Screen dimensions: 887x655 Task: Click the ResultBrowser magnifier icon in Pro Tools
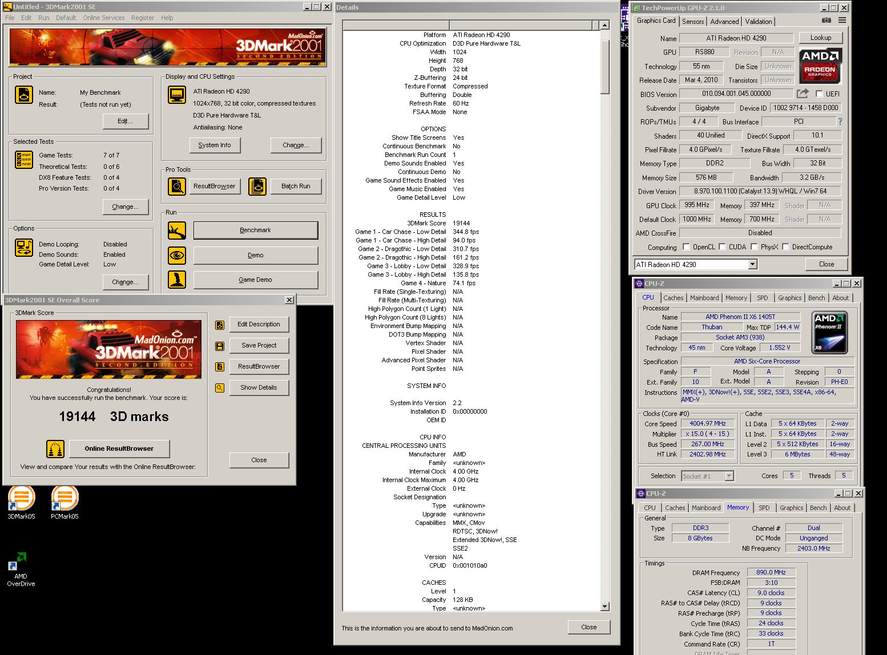point(177,187)
